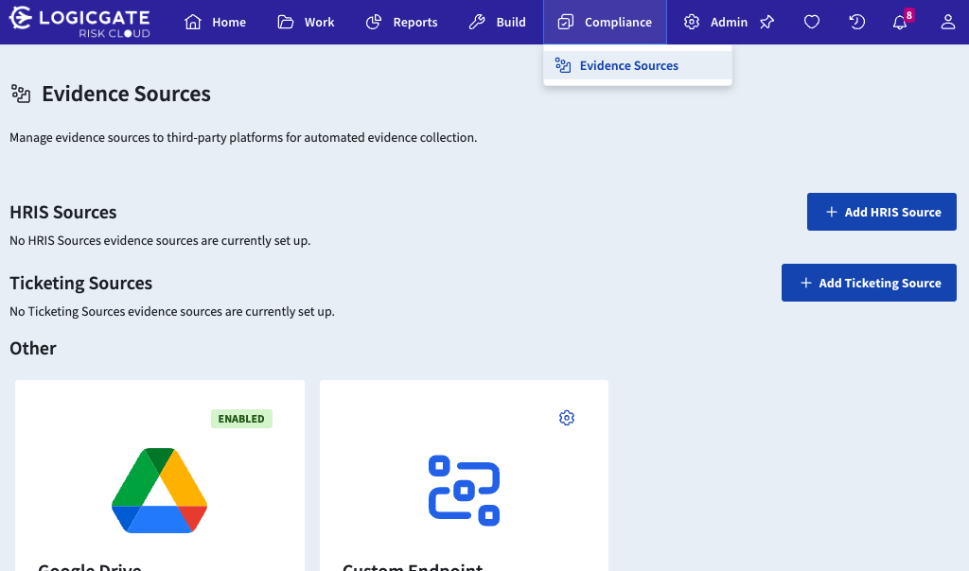
Task: Click Add Ticketing Source button
Action: point(869,283)
